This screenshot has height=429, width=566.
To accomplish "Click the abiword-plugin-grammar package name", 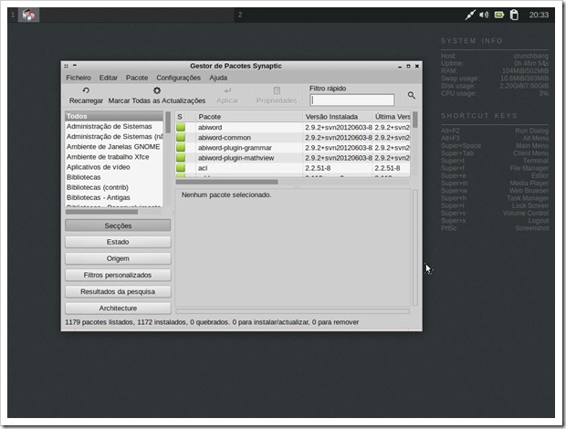I will click(235, 147).
